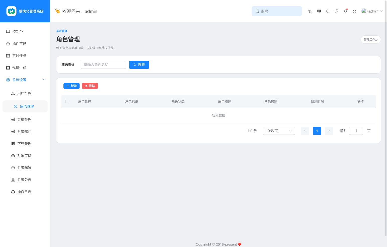Click the 新增 button
The image size is (387, 247).
pos(71,86)
